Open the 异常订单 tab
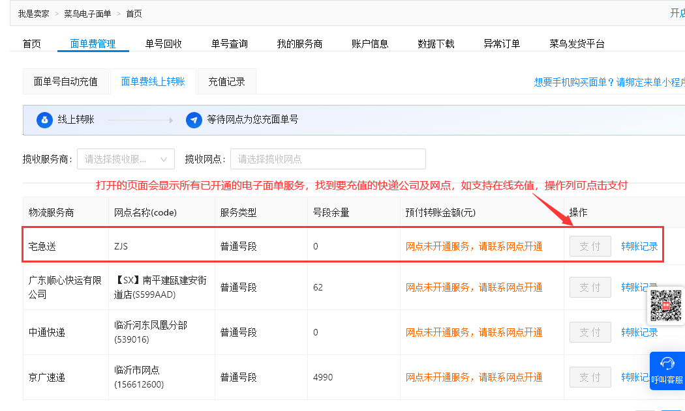 (502, 44)
